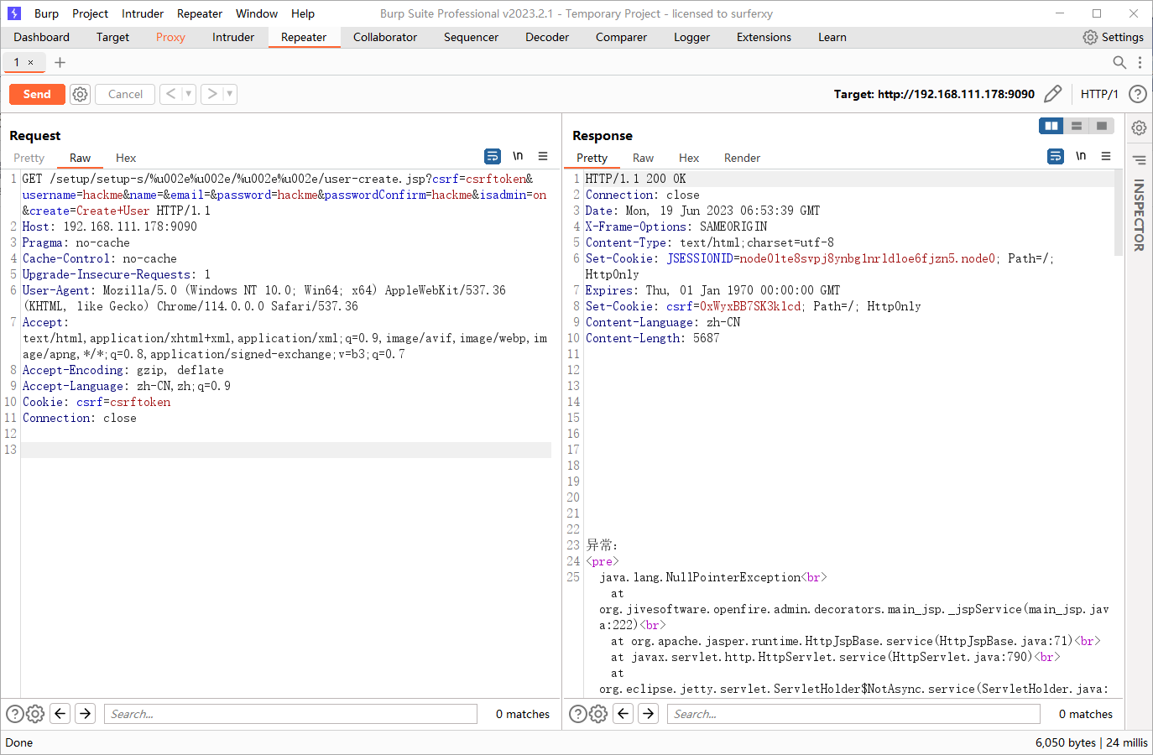The image size is (1153, 755).
Task: Switch Response view to Hex
Action: [689, 158]
